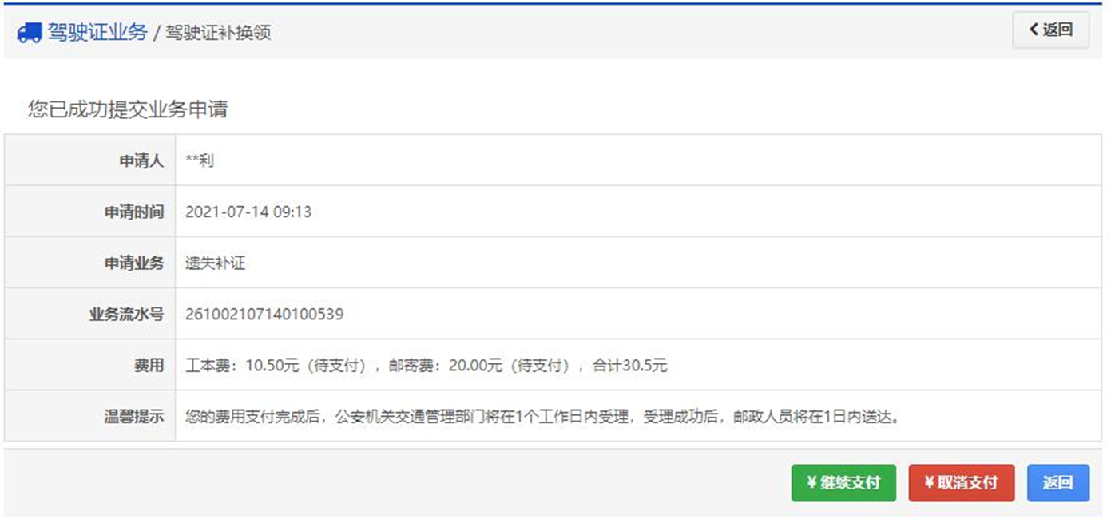Click the 您已成功提交业务申请 heading

[128, 109]
